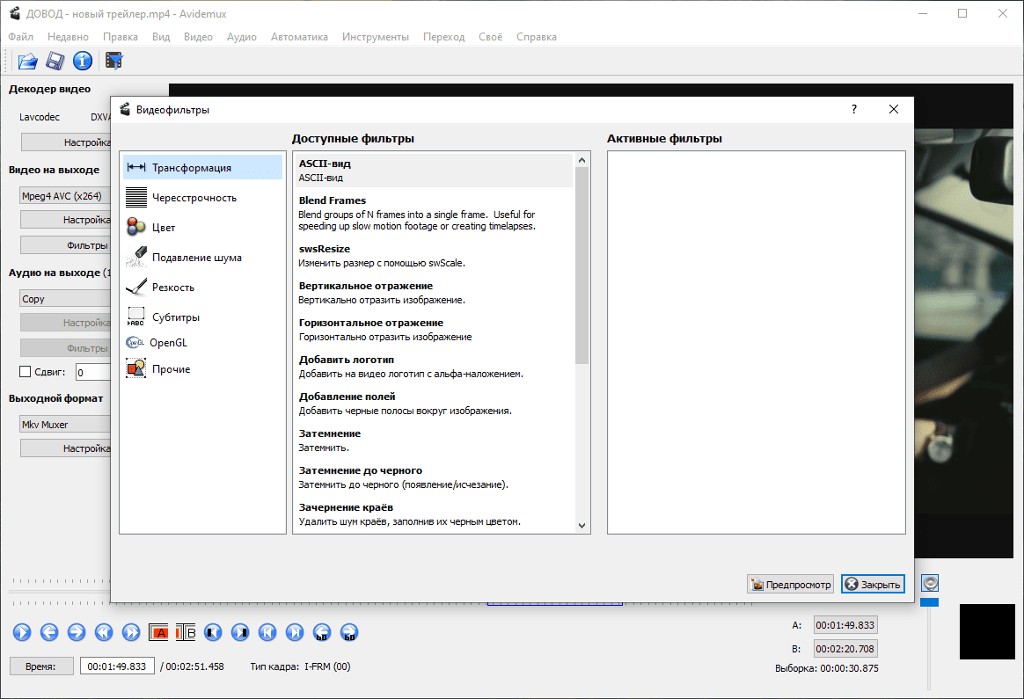This screenshot has height=699, width=1024.
Task: Open the Автоматика menu
Action: (299, 37)
